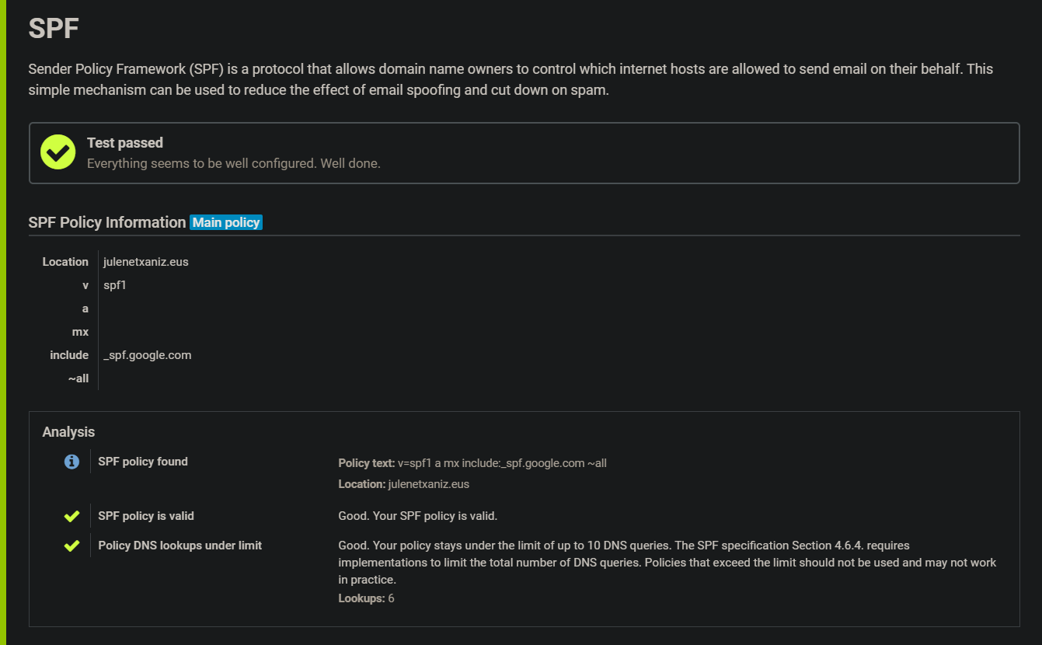The height and width of the screenshot is (645, 1042).
Task: Click the Good. Your SPF policy is valid message
Action: [417, 516]
